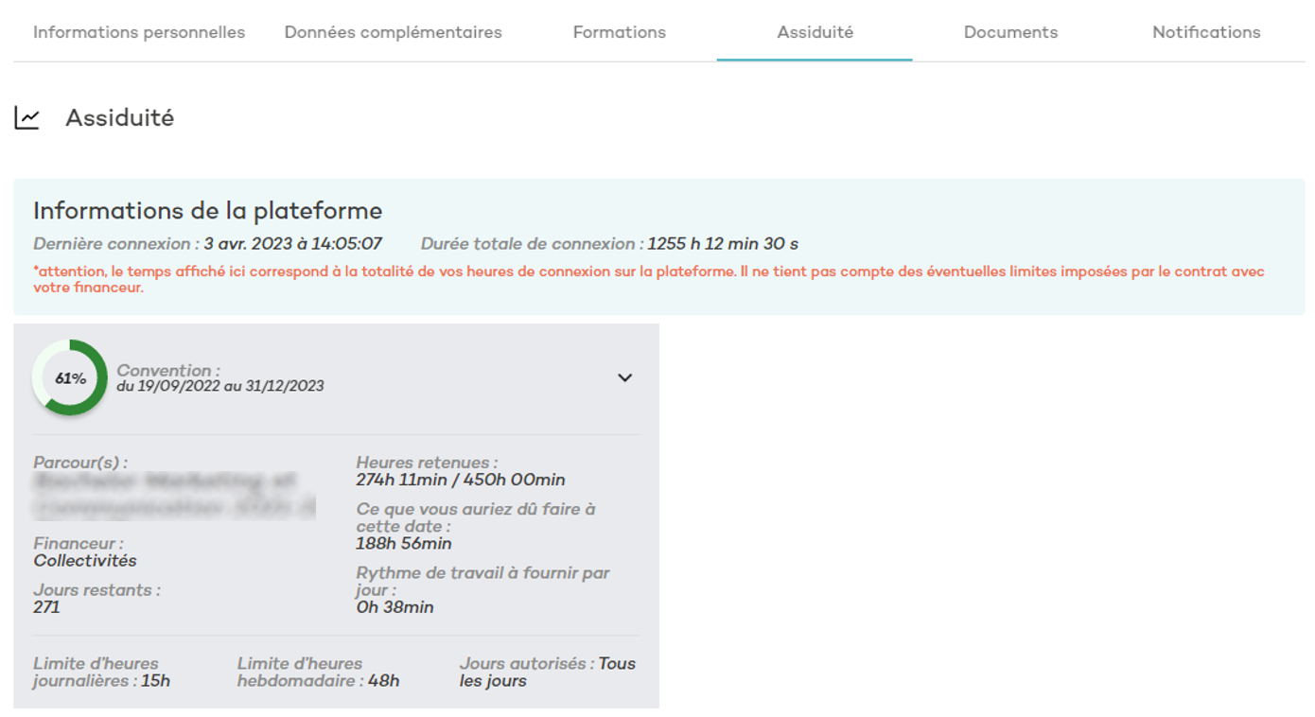1315x717 pixels.
Task: Switch to the Données complémentaires tab
Action: [x=393, y=32]
